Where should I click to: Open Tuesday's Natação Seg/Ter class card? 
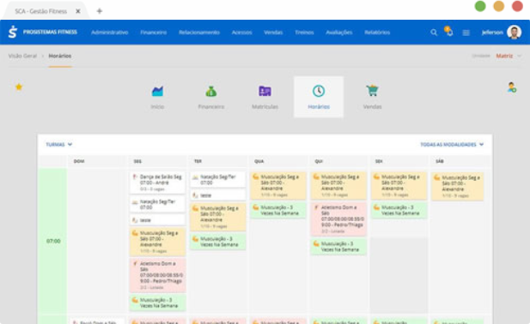(218, 180)
